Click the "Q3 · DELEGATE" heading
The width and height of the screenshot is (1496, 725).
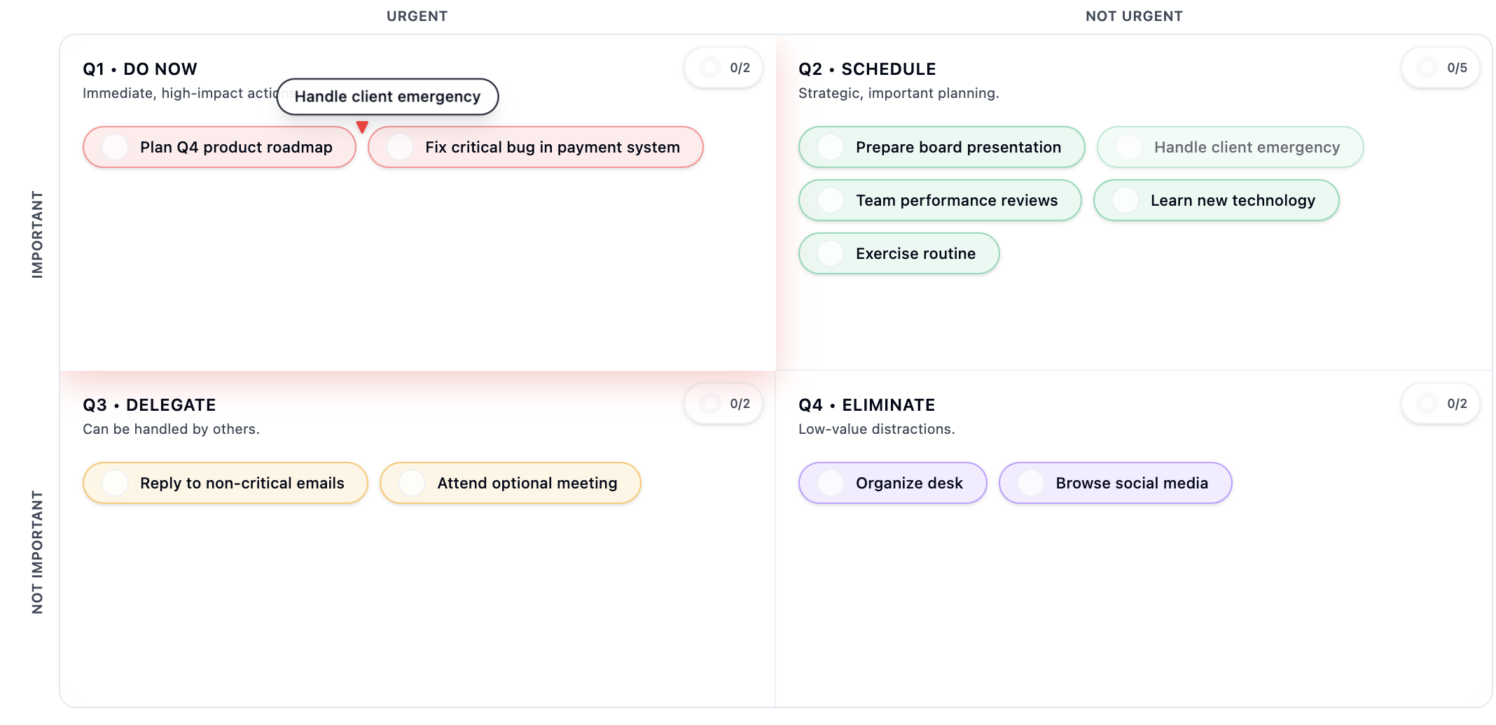[149, 404]
